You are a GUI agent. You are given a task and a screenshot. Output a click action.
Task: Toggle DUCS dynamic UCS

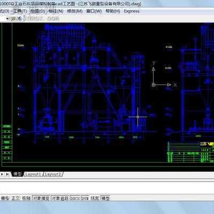[75, 198]
